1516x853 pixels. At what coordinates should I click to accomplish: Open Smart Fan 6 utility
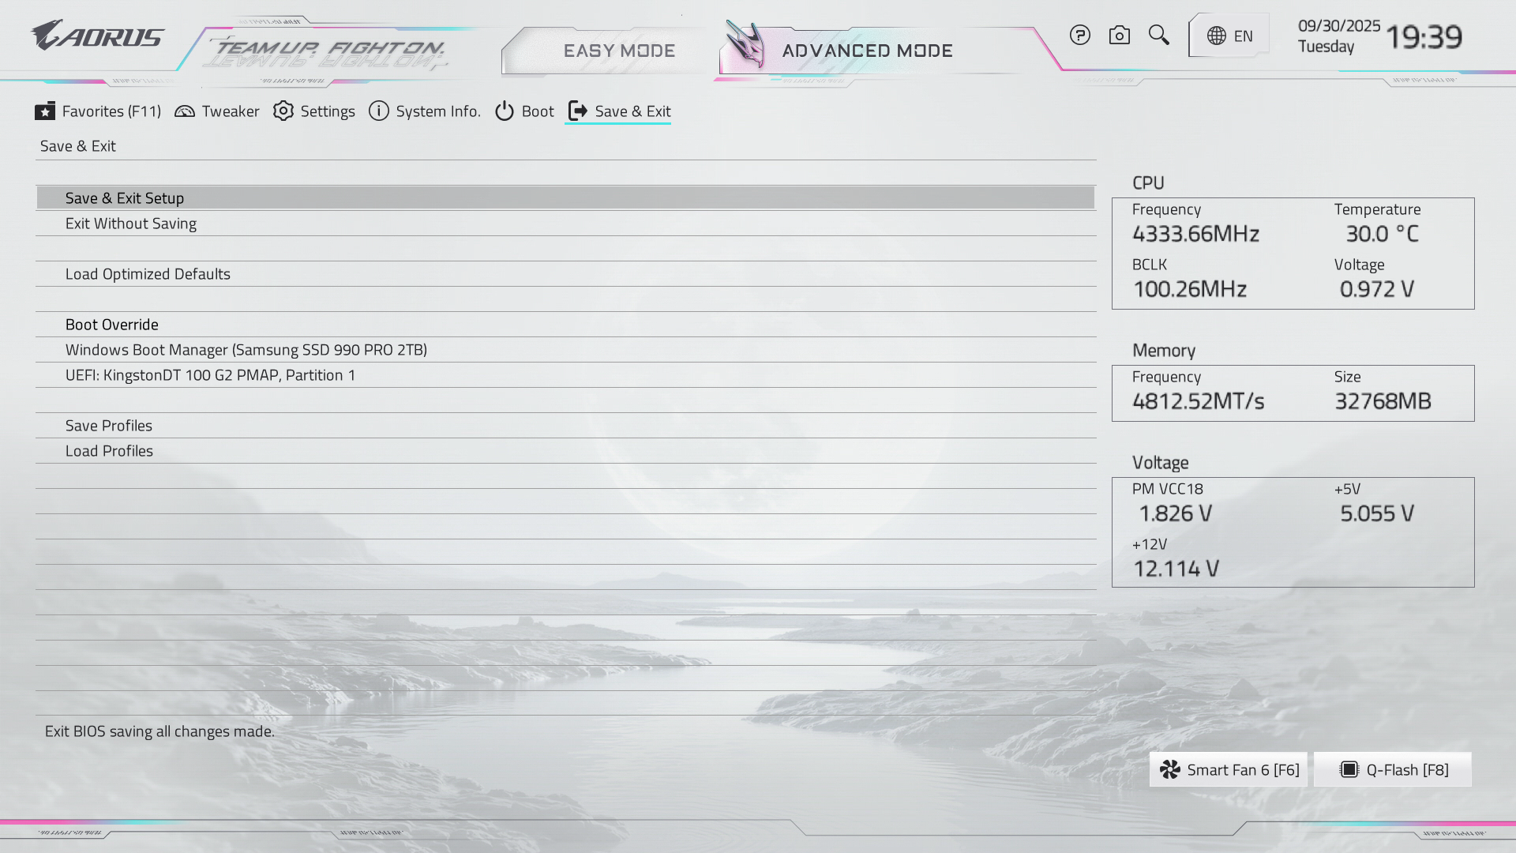pos(1229,770)
